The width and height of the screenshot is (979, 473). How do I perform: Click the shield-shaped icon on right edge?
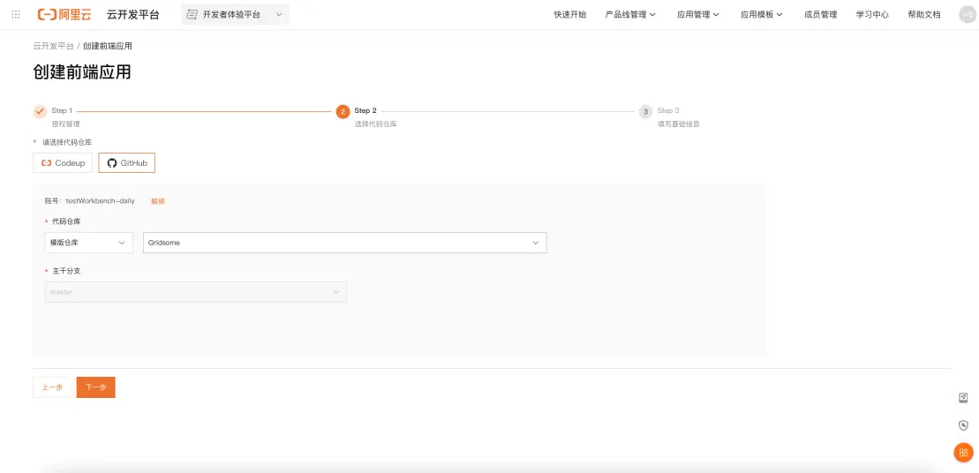point(963,425)
